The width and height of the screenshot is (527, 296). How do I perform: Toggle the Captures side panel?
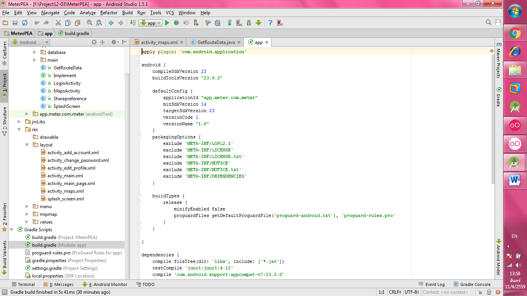5,53
